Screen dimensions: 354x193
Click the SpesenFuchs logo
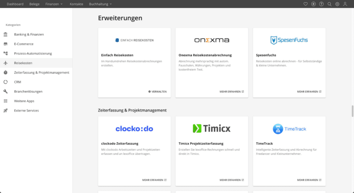click(x=289, y=40)
